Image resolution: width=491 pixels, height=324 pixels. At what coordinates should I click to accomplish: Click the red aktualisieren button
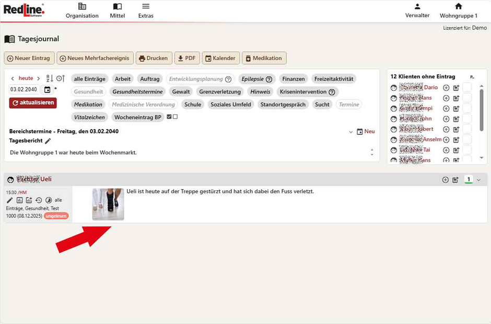pyautogui.click(x=33, y=103)
